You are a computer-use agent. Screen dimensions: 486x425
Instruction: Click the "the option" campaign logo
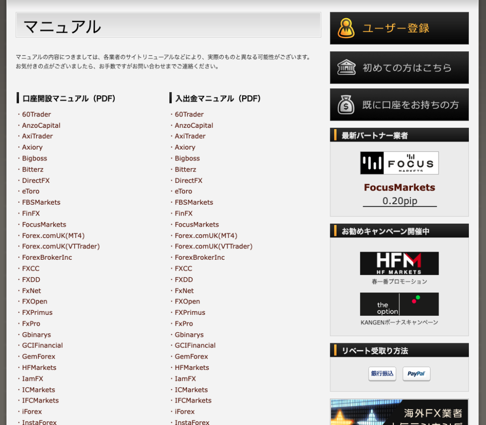point(399,304)
